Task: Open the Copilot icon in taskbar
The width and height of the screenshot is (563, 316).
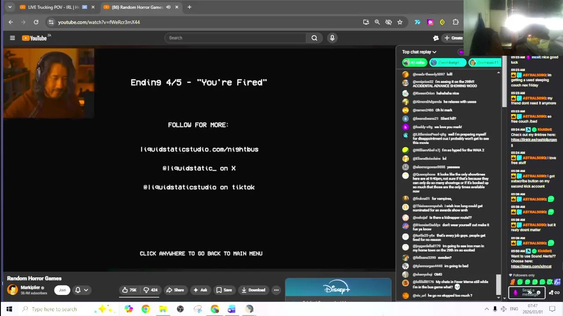Action: (x=128, y=309)
